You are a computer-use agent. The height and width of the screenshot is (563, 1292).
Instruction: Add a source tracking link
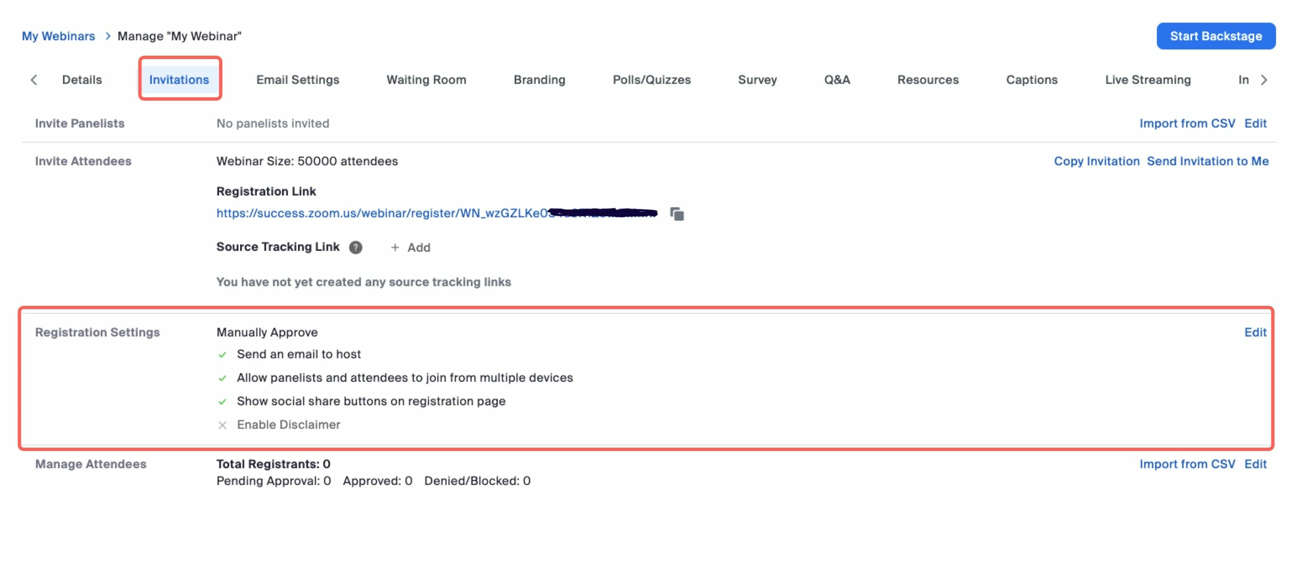point(410,247)
